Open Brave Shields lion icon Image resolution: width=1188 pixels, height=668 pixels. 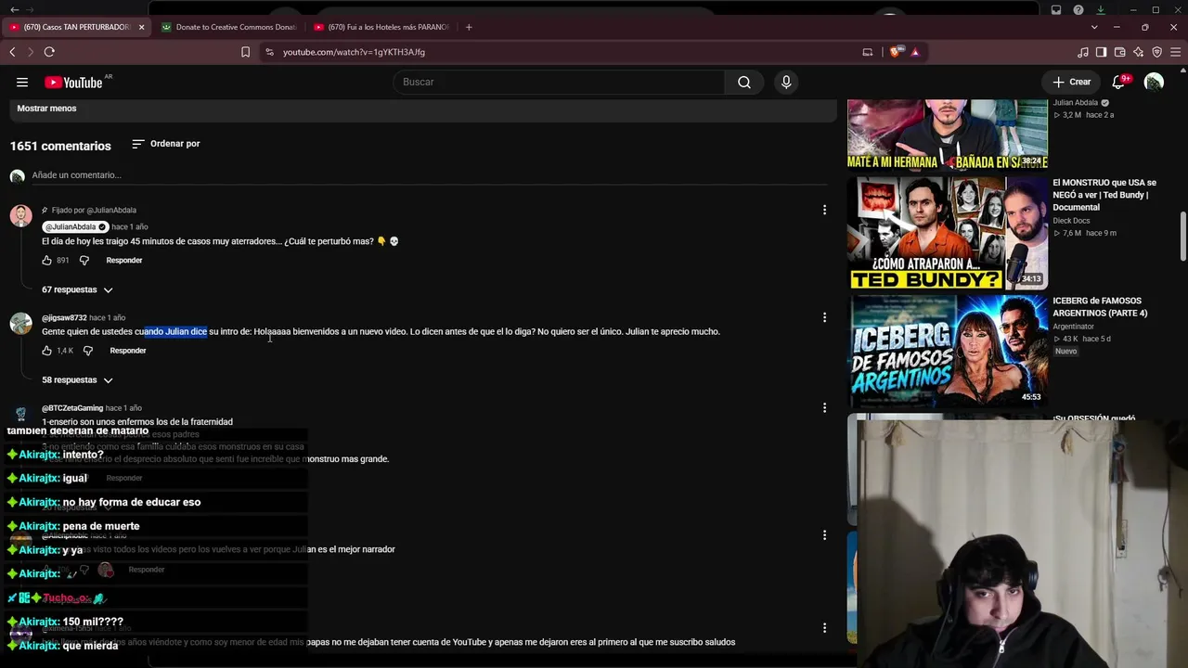tap(894, 52)
